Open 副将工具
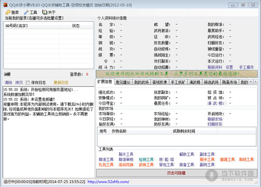 207,164
